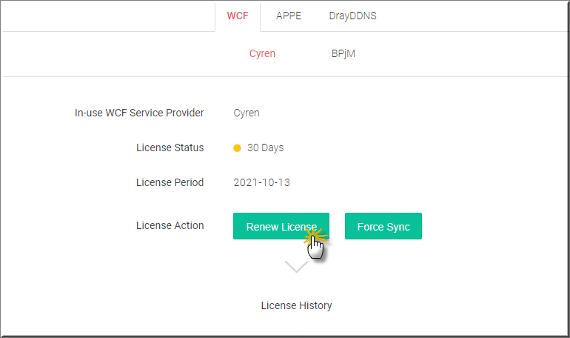Select the license period date 2021-10-13
Viewport: 570px width, 338px height.
[262, 182]
